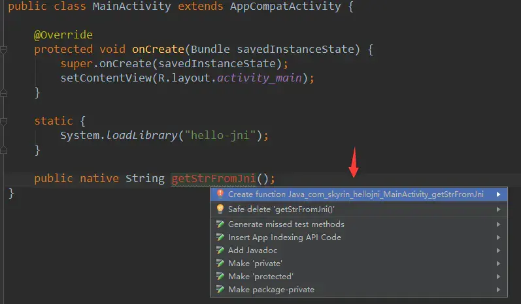Screen dimensions: 521x304
Task: Expand submenu arrow of Generate missed test methods
Action: click(x=498, y=224)
